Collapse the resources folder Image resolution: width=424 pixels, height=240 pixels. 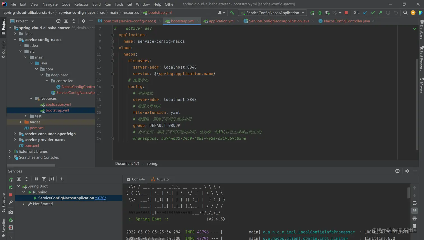pos(31,99)
